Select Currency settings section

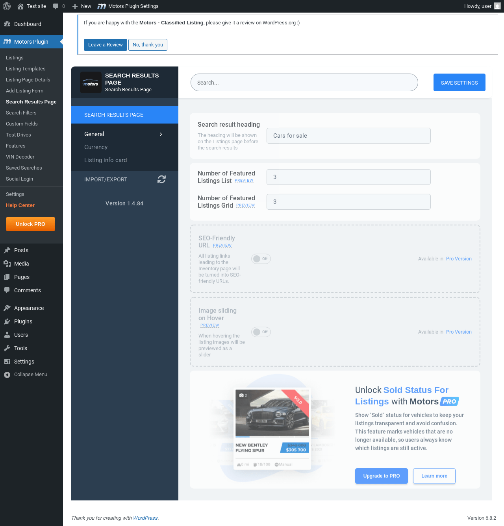pyautogui.click(x=96, y=147)
